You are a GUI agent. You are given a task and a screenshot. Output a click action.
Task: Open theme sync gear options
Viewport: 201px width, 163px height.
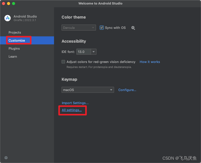[x=133, y=28]
